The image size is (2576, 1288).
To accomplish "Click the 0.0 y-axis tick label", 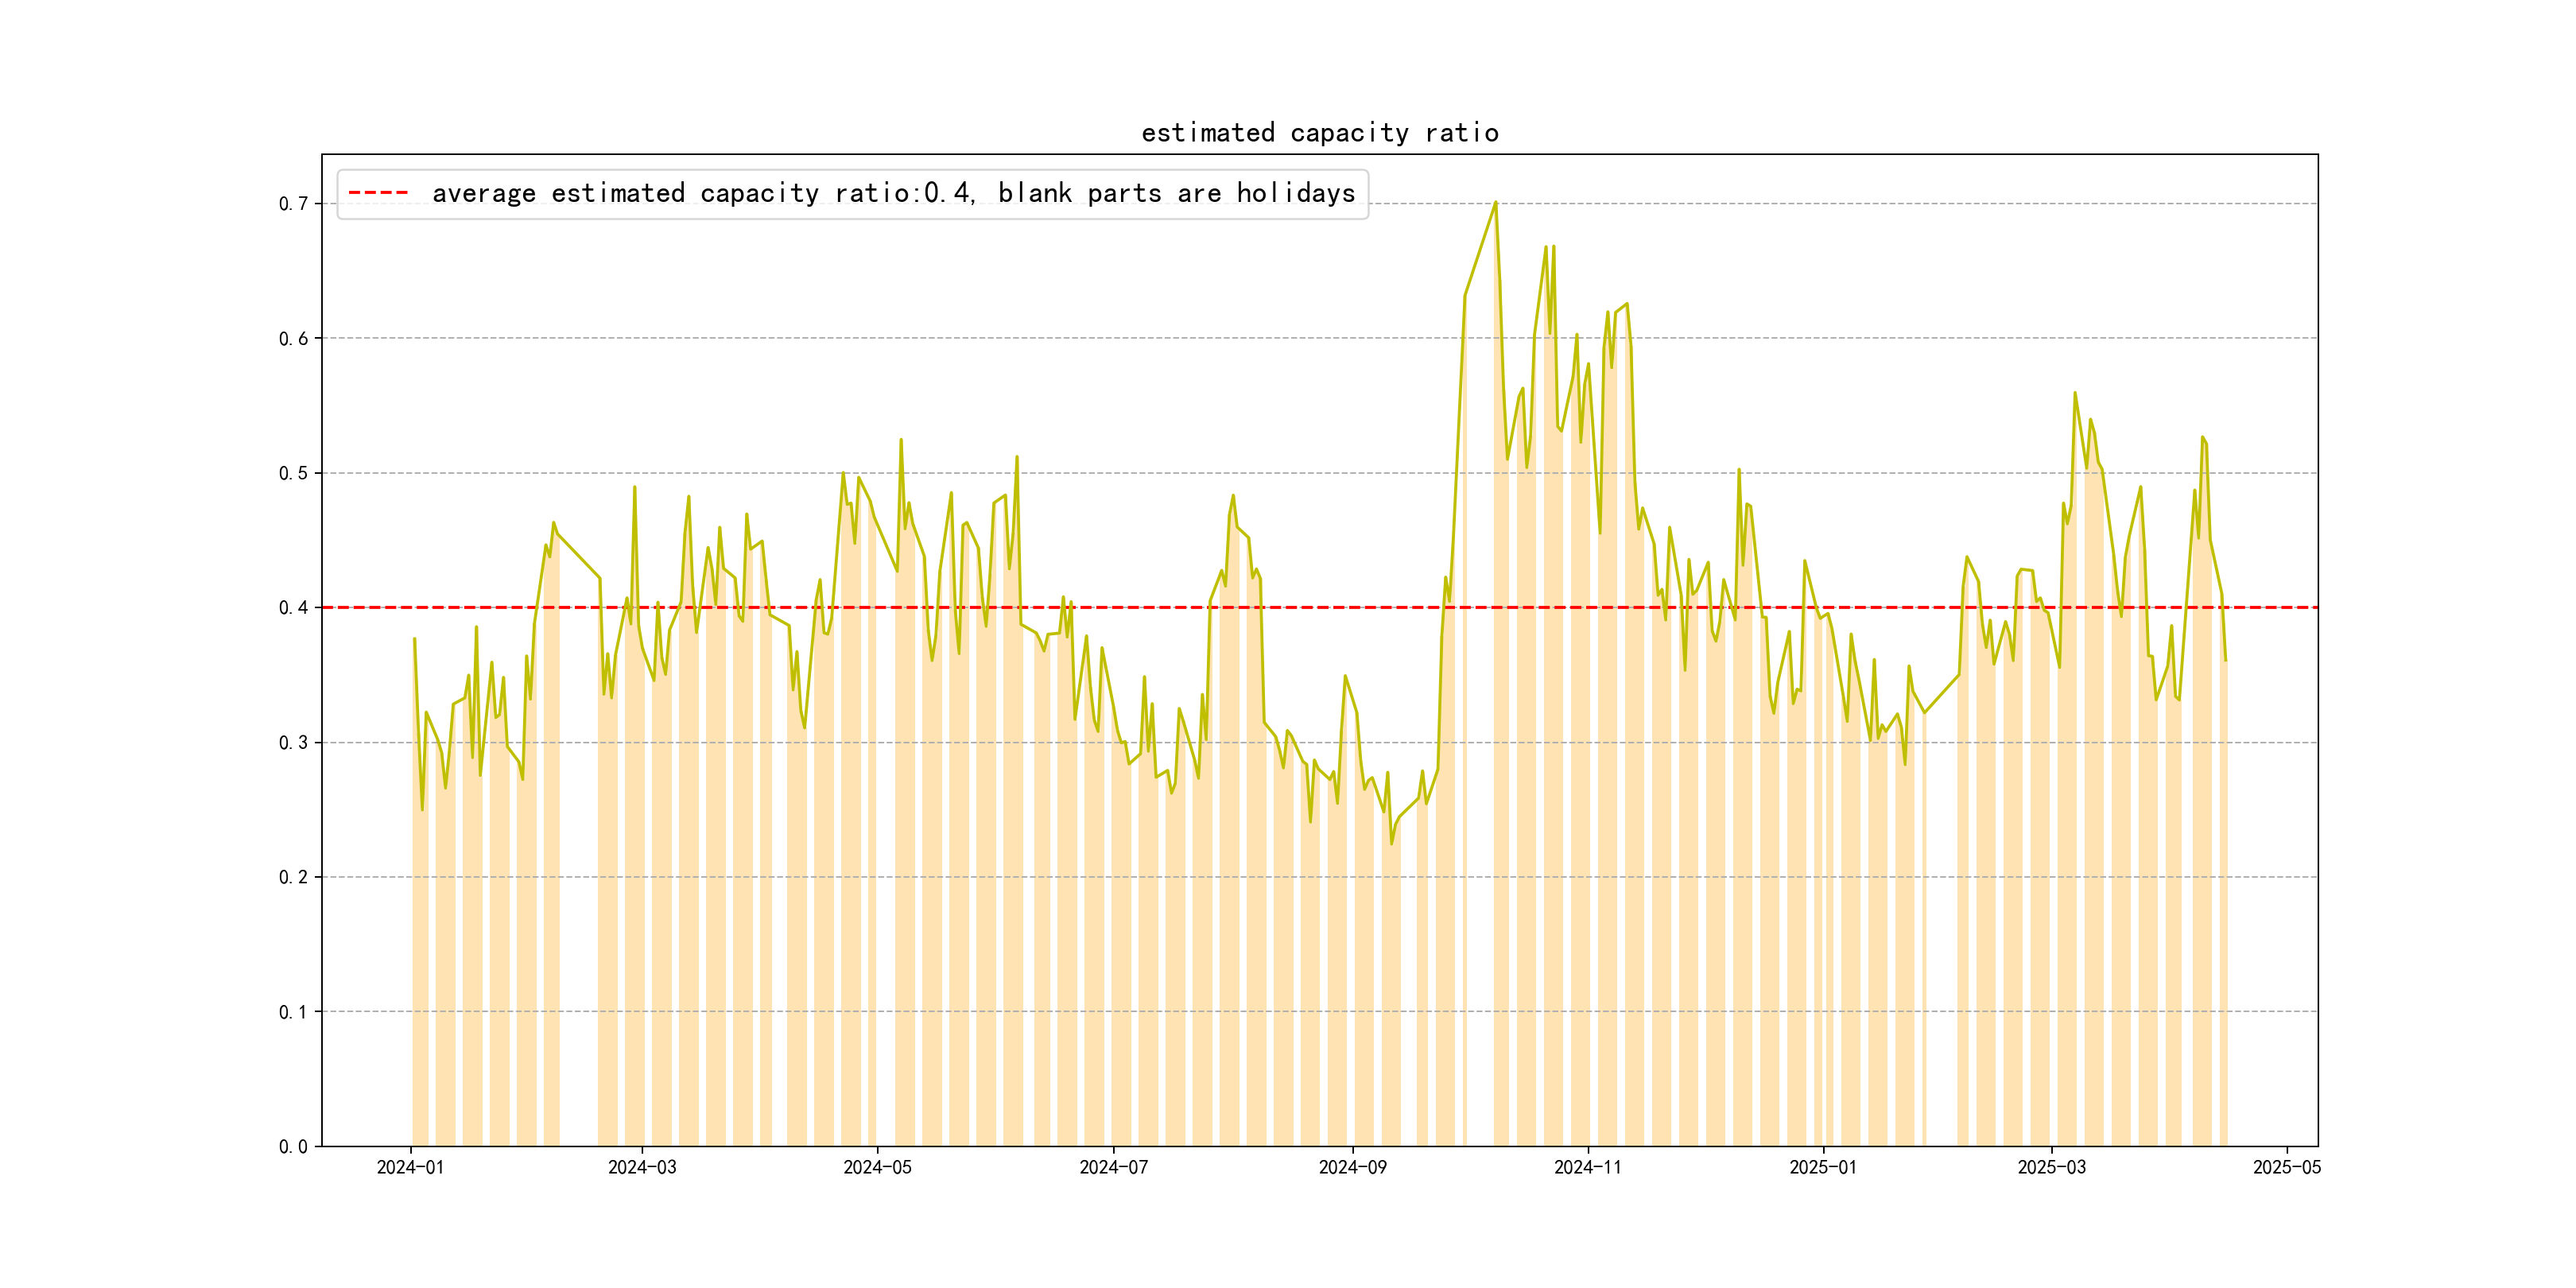I will point(293,1147).
